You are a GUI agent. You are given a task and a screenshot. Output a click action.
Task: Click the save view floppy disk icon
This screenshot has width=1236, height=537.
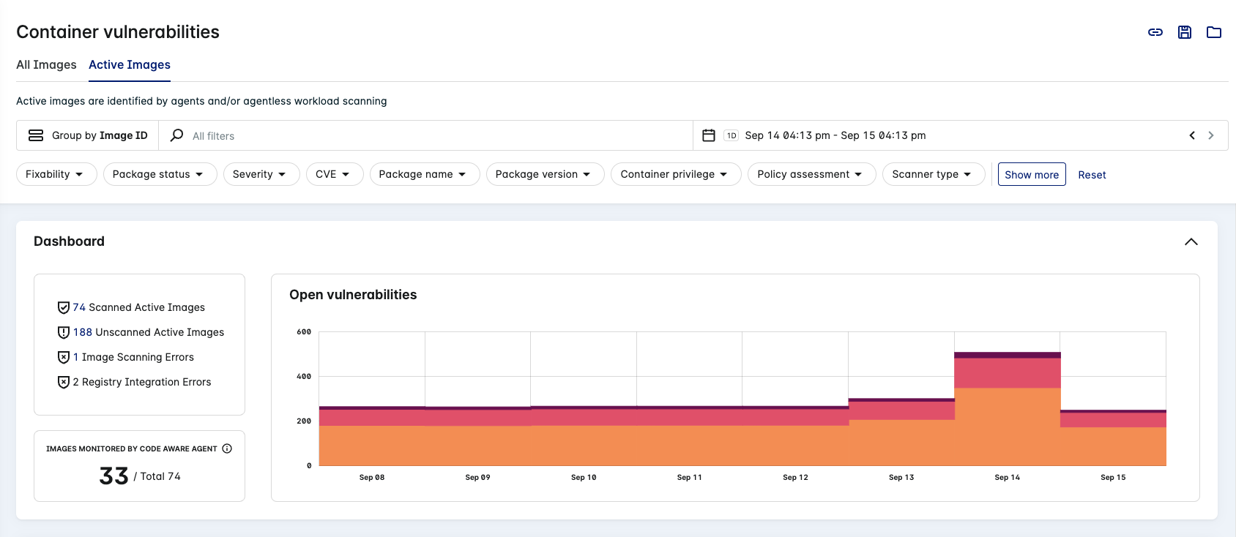[x=1184, y=32]
